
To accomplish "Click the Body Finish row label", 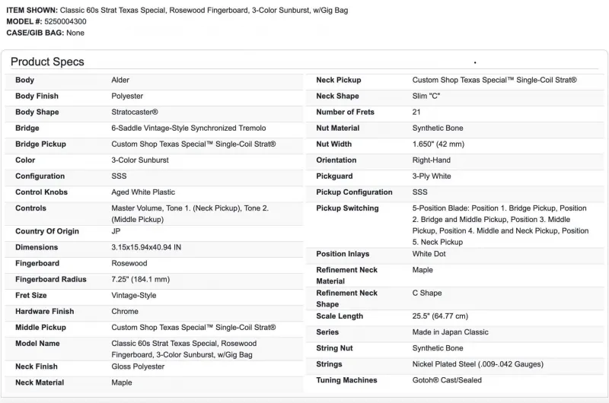I will [37, 96].
